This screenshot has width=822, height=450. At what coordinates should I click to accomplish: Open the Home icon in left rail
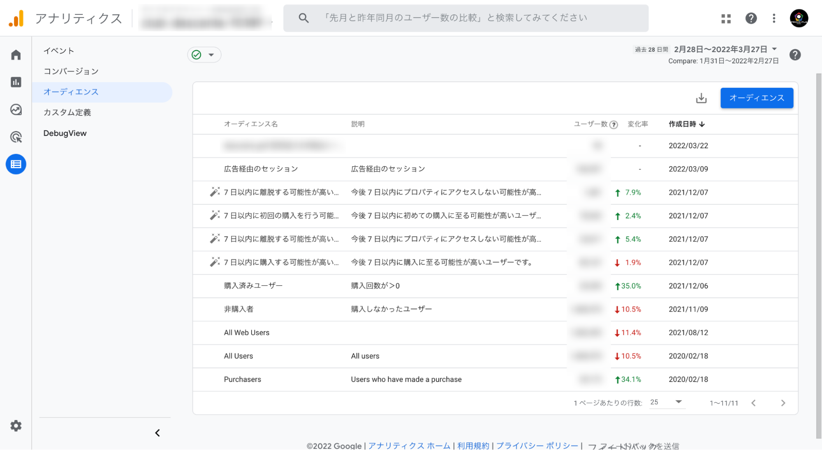16,55
